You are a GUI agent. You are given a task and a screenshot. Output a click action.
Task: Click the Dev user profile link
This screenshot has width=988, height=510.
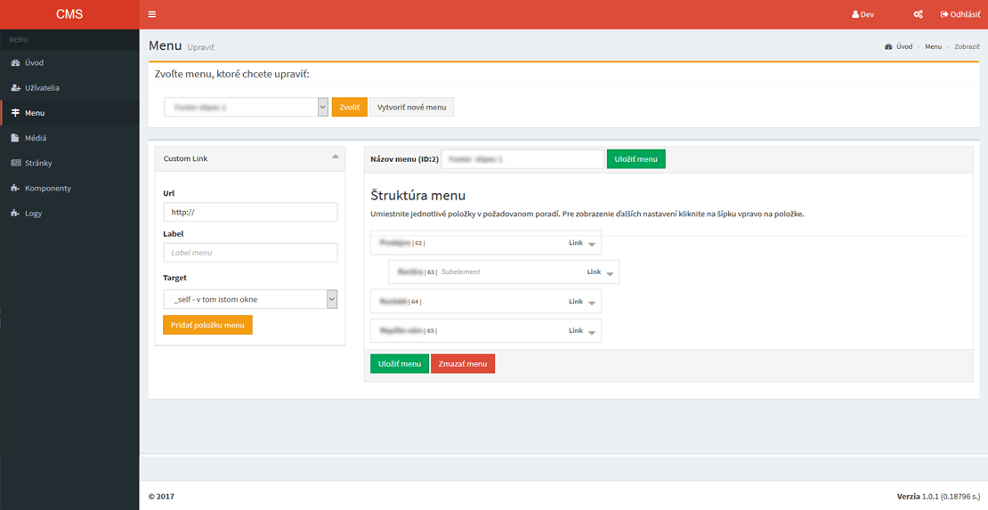[x=862, y=14]
